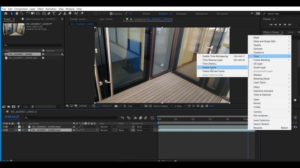
Task: Open the magnification 44.9% dropdown
Action: 85,106
